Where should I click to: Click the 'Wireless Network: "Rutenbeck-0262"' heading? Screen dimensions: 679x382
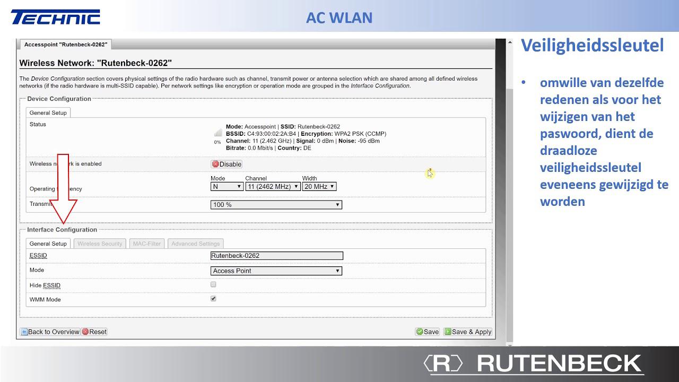[x=95, y=63]
